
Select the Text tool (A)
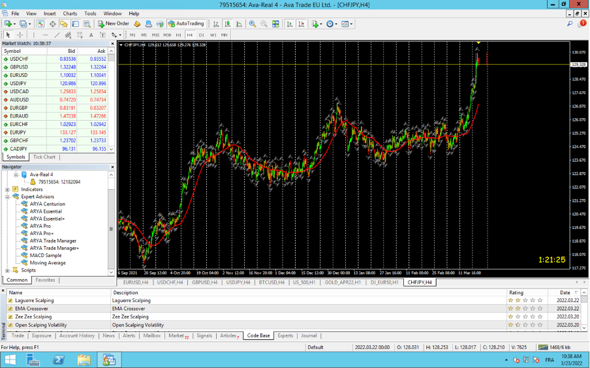[x=91, y=35]
